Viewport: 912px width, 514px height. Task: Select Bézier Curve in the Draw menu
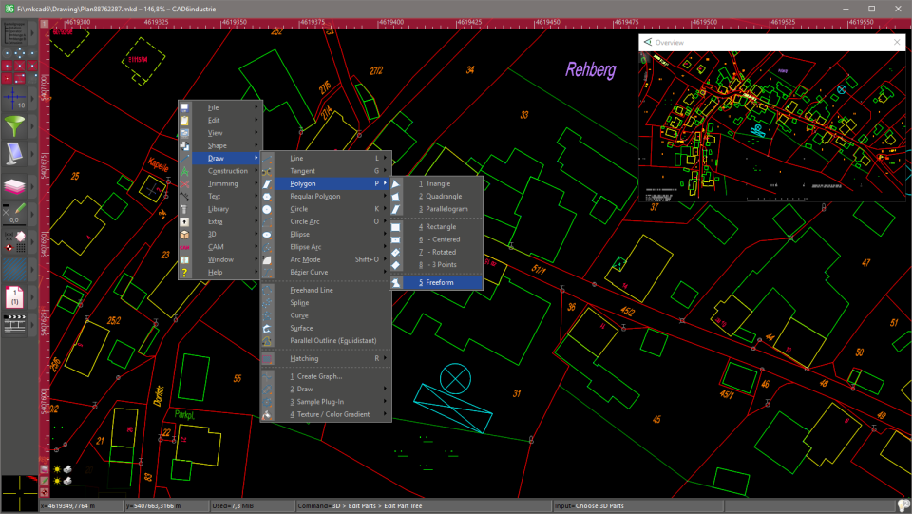pos(311,272)
